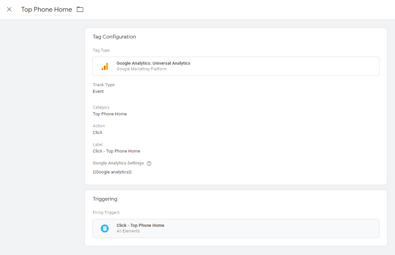Click the Firing Triggers label
The width and height of the screenshot is (395, 255).
coord(106,213)
